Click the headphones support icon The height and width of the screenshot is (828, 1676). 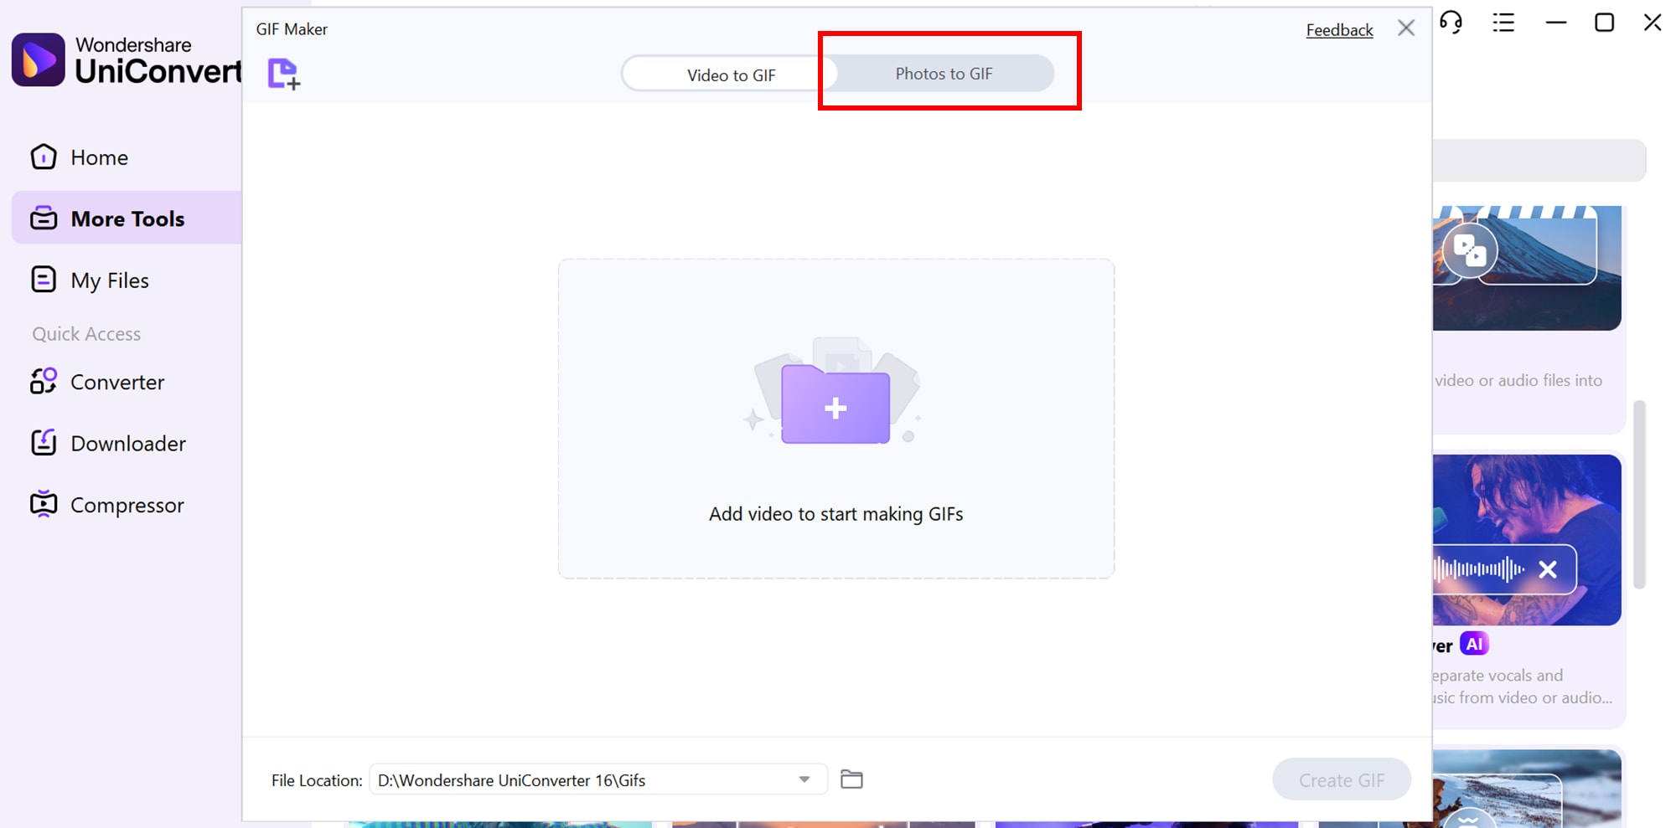1452,23
